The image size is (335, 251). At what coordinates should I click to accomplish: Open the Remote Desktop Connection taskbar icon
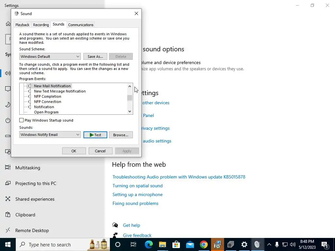218,244
